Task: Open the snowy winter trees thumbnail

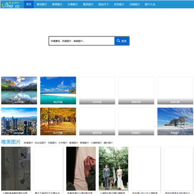Action: (x=175, y=121)
